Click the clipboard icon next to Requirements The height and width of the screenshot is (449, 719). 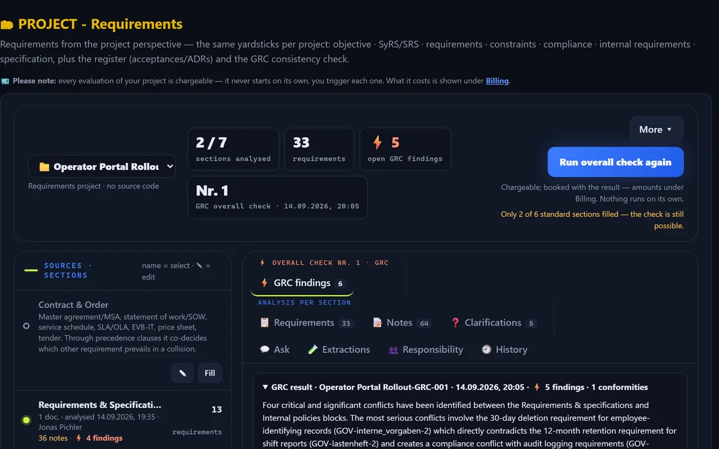(x=264, y=323)
